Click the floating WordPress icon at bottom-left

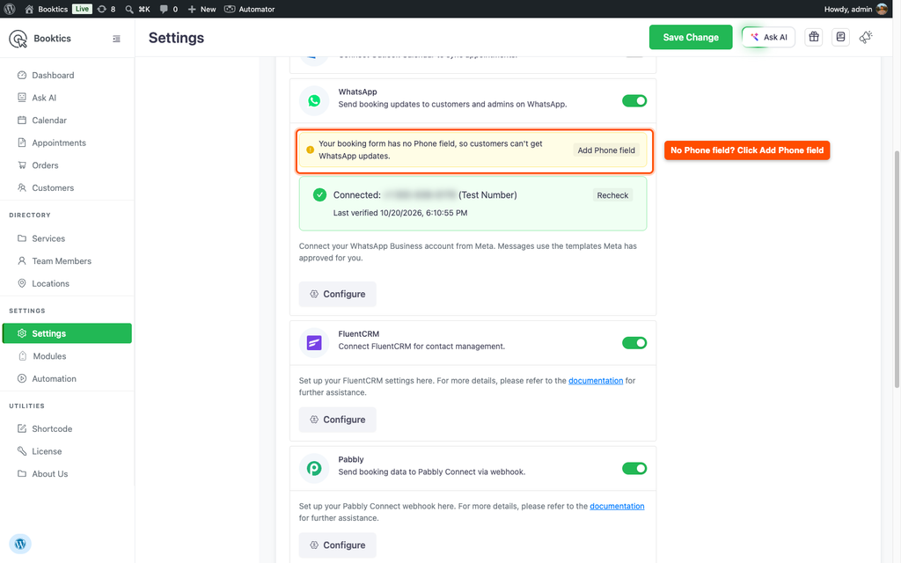[x=20, y=544]
